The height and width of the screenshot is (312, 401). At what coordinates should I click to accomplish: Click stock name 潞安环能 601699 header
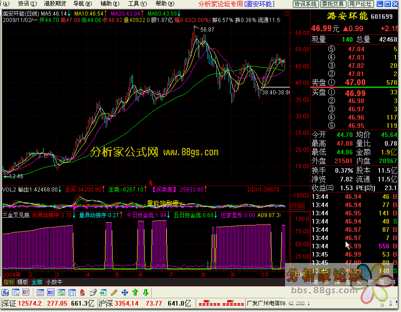tap(360, 16)
